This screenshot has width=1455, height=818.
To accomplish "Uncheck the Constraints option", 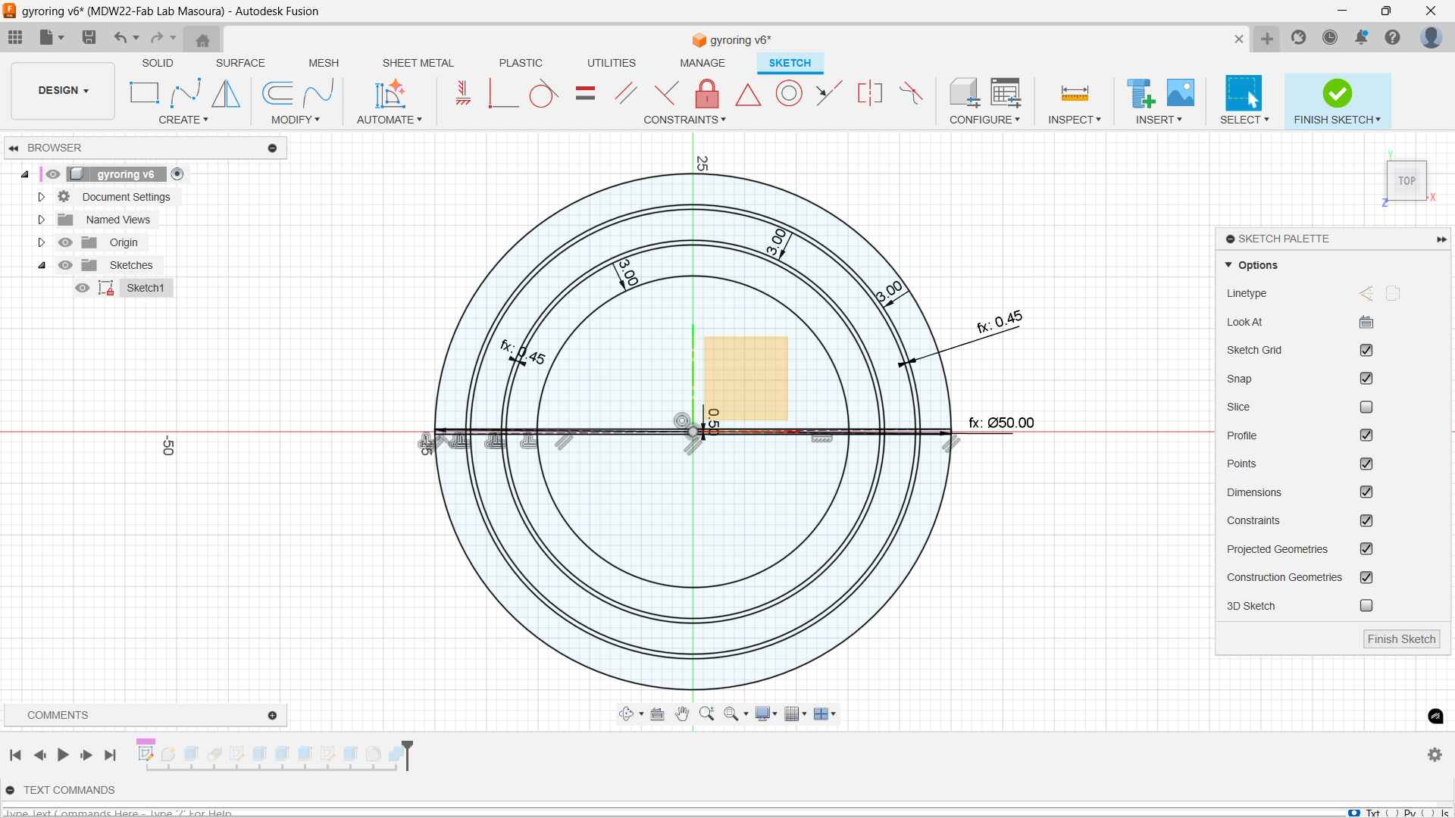I will (x=1366, y=521).
